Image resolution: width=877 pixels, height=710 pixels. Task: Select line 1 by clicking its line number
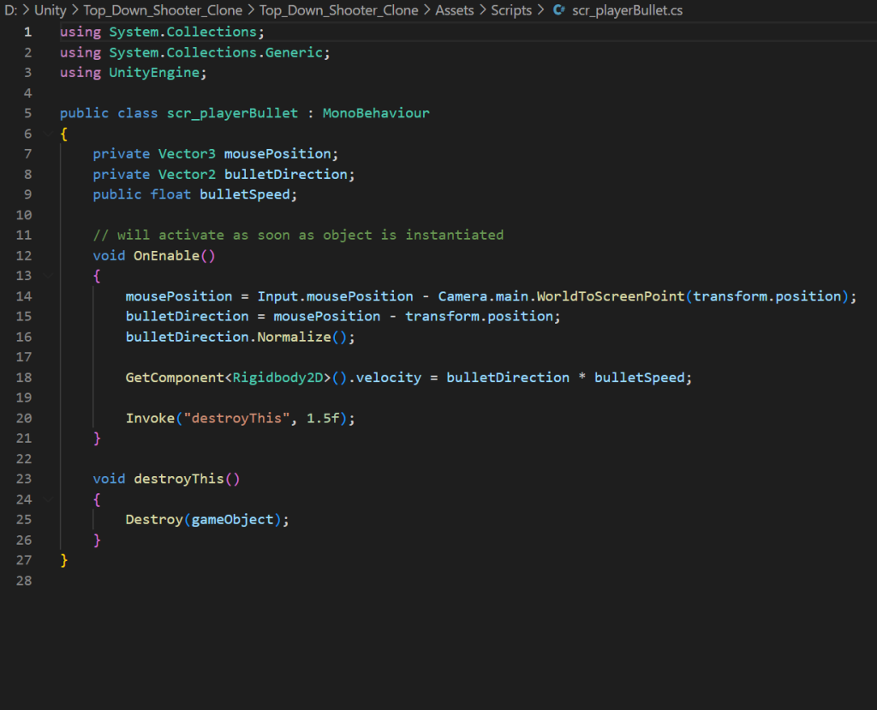[x=27, y=32]
